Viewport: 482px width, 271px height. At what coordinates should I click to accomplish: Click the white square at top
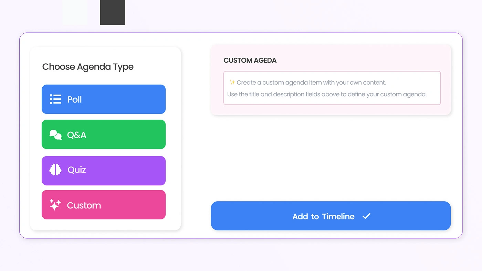click(x=75, y=12)
